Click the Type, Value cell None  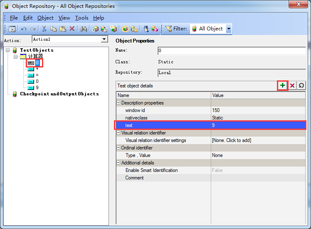258,155
